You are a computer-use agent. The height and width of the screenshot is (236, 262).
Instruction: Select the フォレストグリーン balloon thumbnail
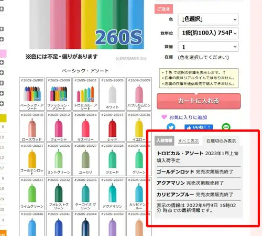tap(59, 194)
